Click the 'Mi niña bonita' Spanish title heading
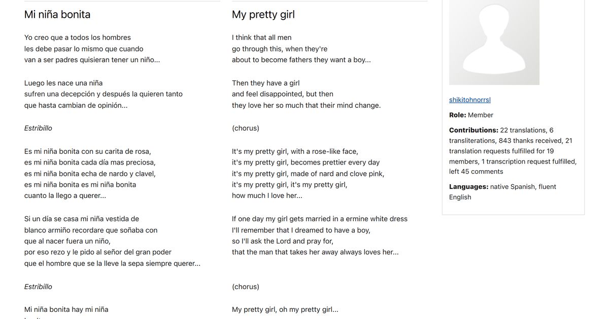609x319 pixels. click(x=57, y=15)
